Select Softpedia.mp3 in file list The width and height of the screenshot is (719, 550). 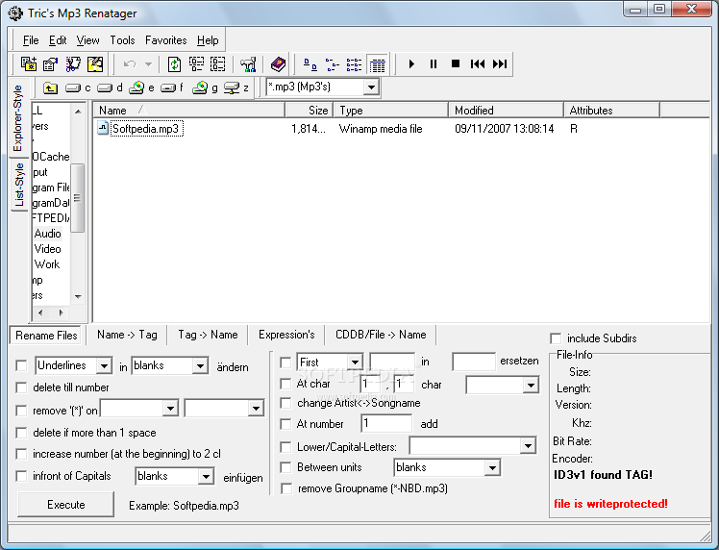[146, 129]
